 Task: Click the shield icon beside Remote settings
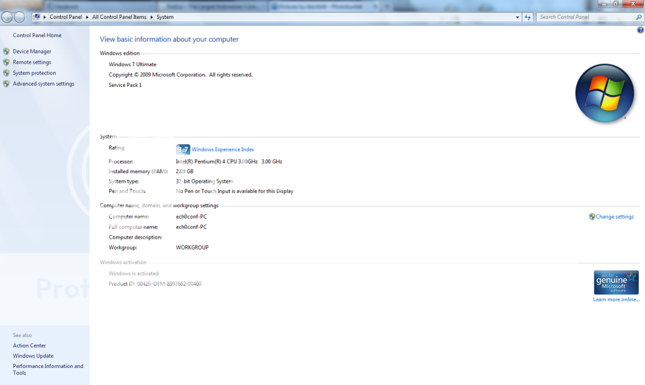pyautogui.click(x=6, y=62)
